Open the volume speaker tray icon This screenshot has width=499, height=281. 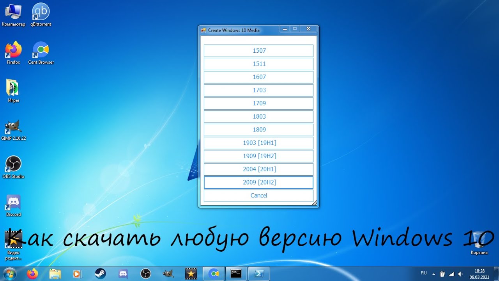click(461, 274)
